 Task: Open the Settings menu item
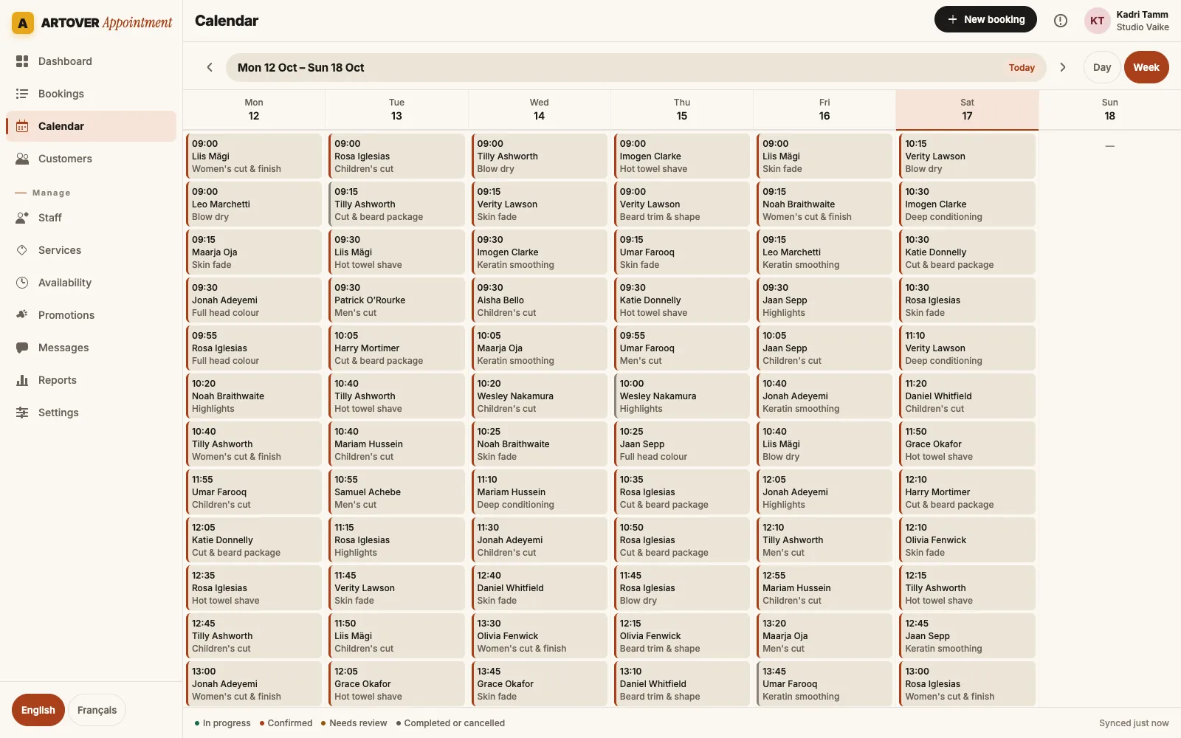coord(92,413)
